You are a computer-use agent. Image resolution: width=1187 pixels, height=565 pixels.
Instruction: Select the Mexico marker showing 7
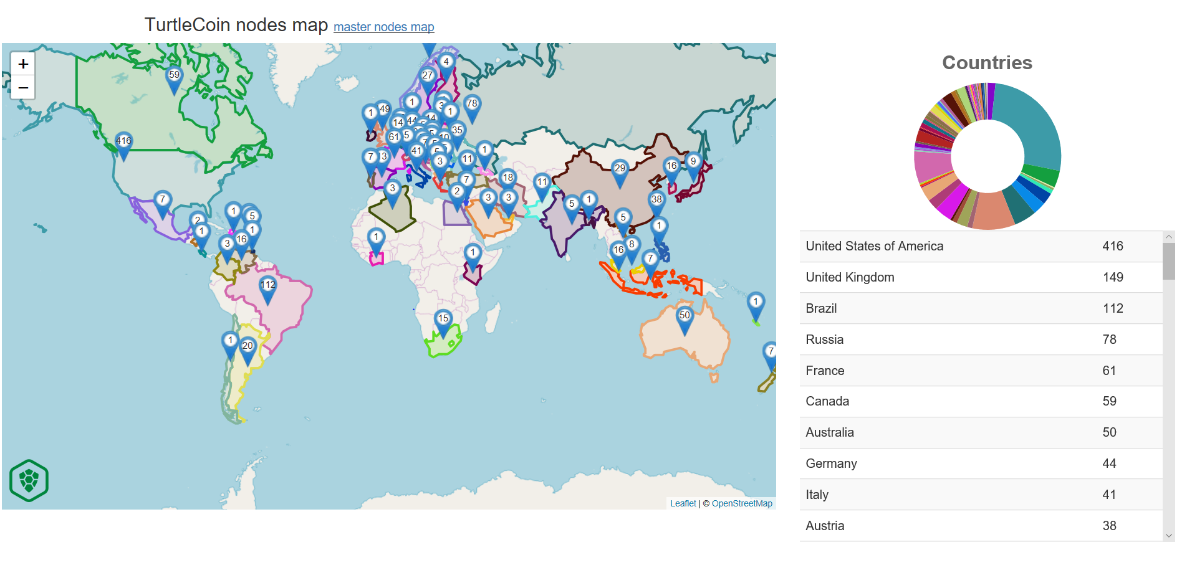(x=163, y=204)
